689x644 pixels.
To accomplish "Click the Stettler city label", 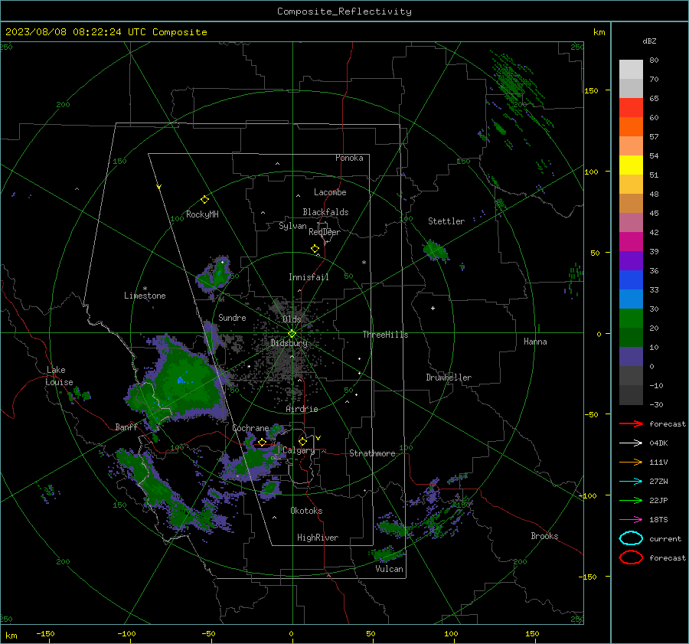I will 446,221.
